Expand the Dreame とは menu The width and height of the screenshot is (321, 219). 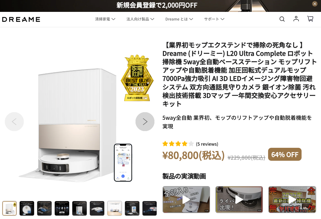click(179, 19)
